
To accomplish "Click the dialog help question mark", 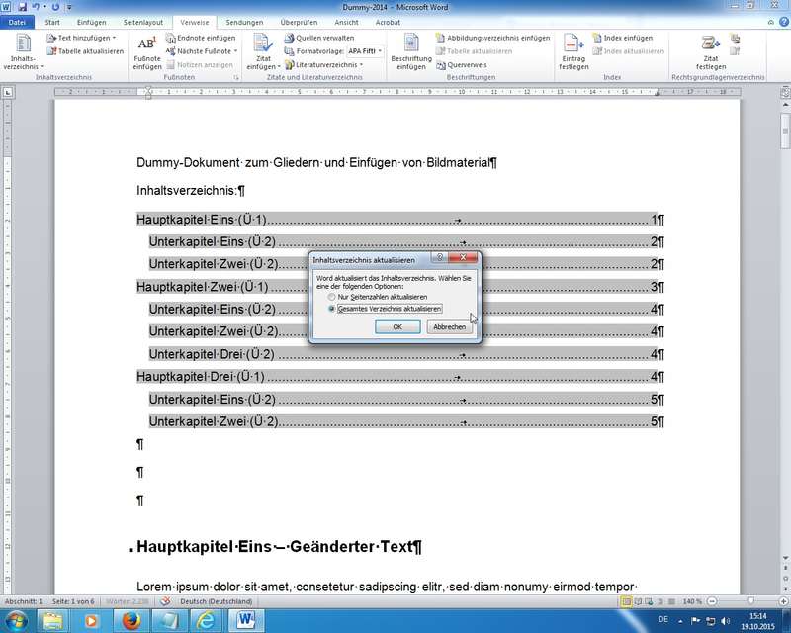I will click(439, 257).
